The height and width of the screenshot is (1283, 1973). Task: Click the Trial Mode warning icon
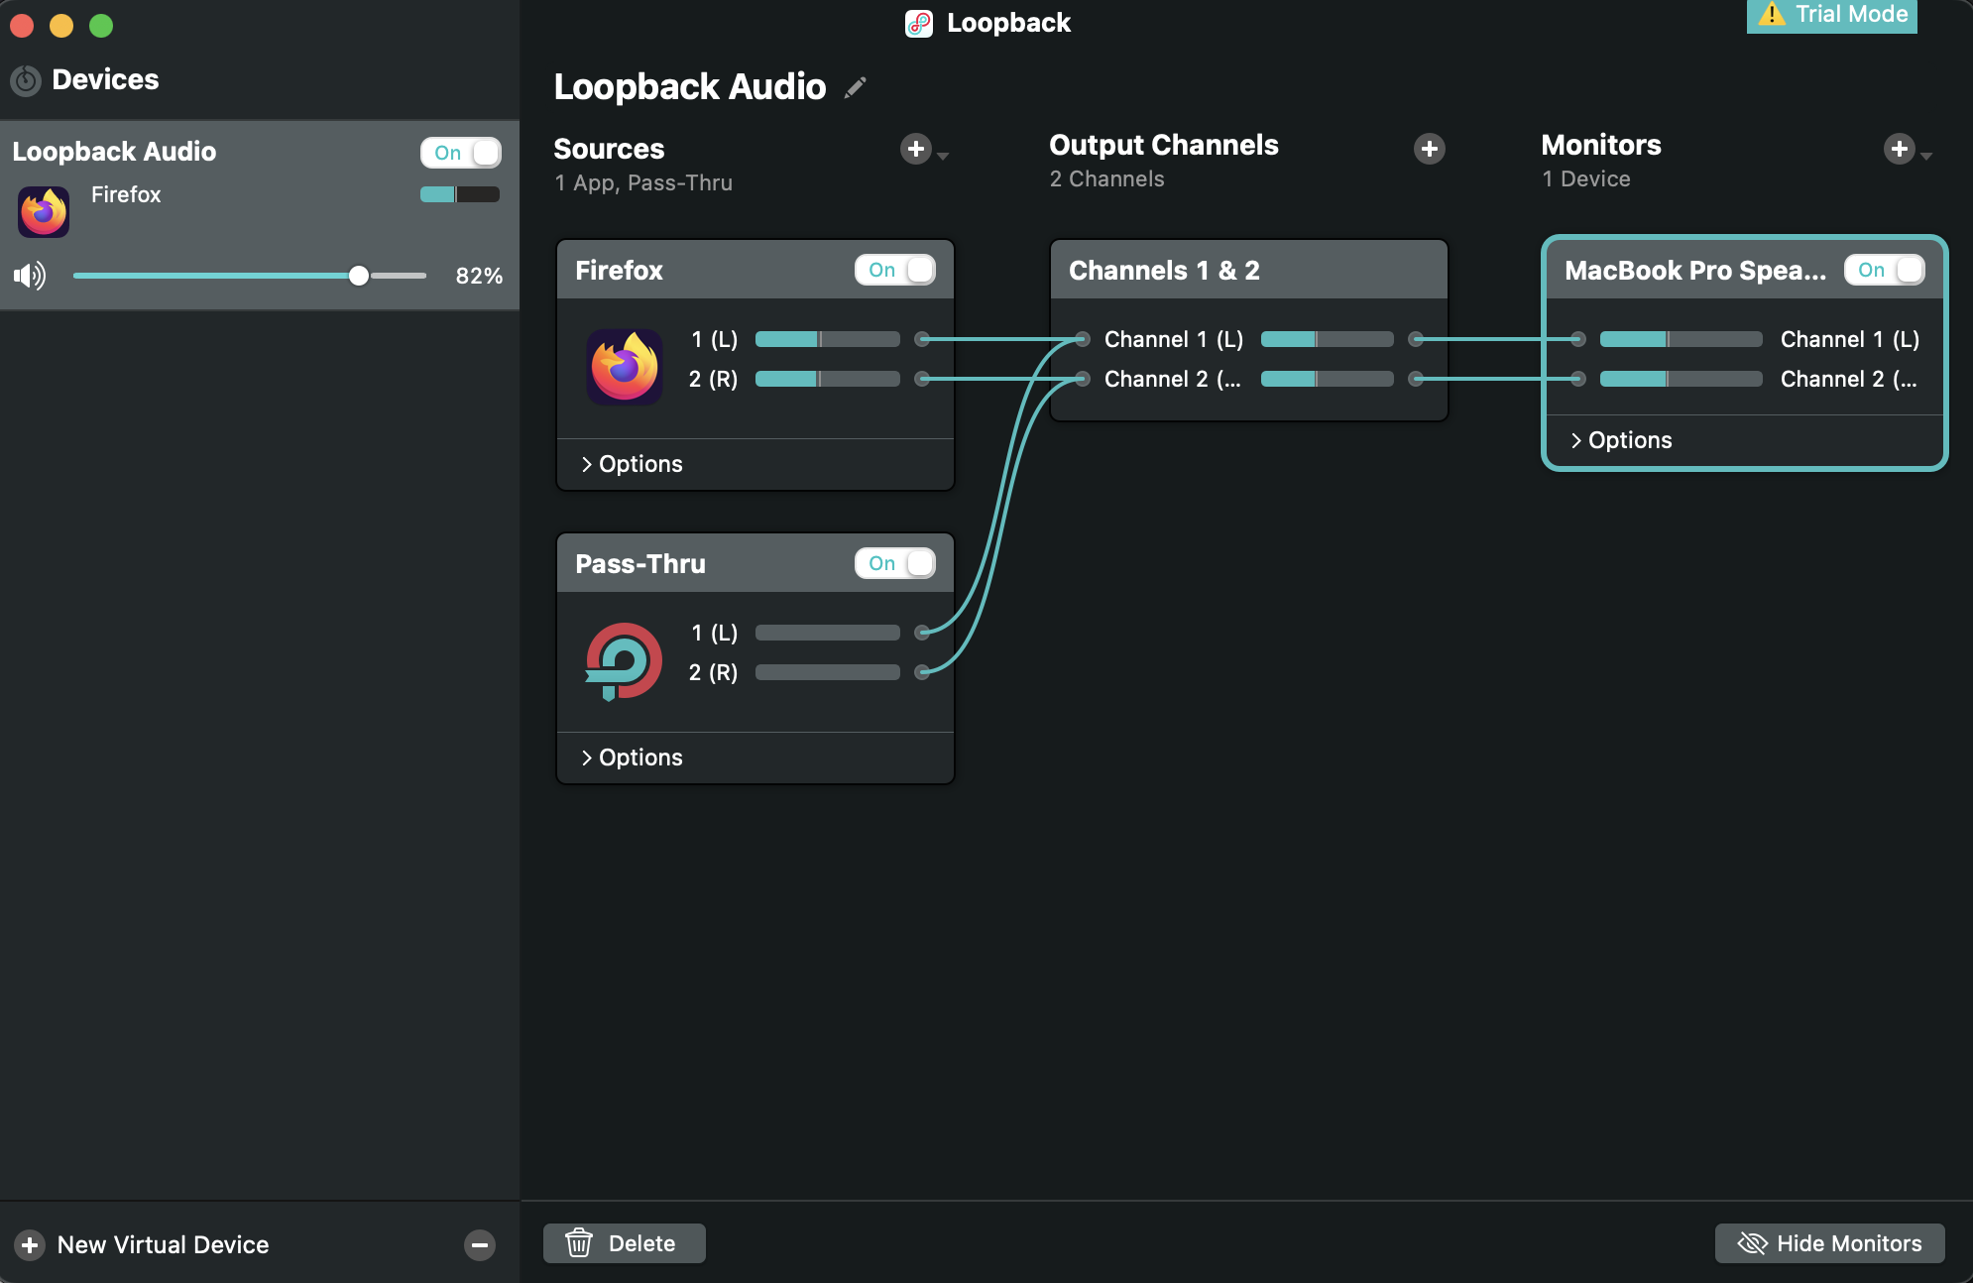click(1771, 14)
